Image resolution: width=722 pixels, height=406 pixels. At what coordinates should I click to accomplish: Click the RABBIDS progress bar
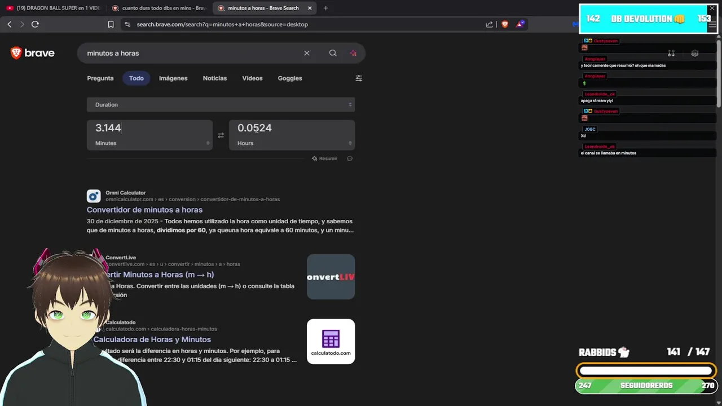click(646, 370)
